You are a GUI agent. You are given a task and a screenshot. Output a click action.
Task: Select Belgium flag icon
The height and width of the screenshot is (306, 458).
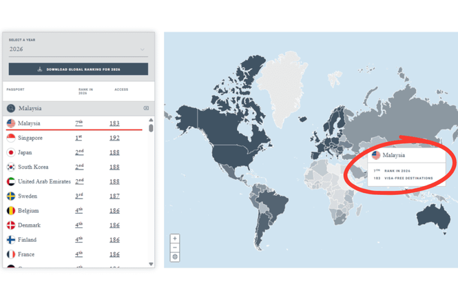11,211
